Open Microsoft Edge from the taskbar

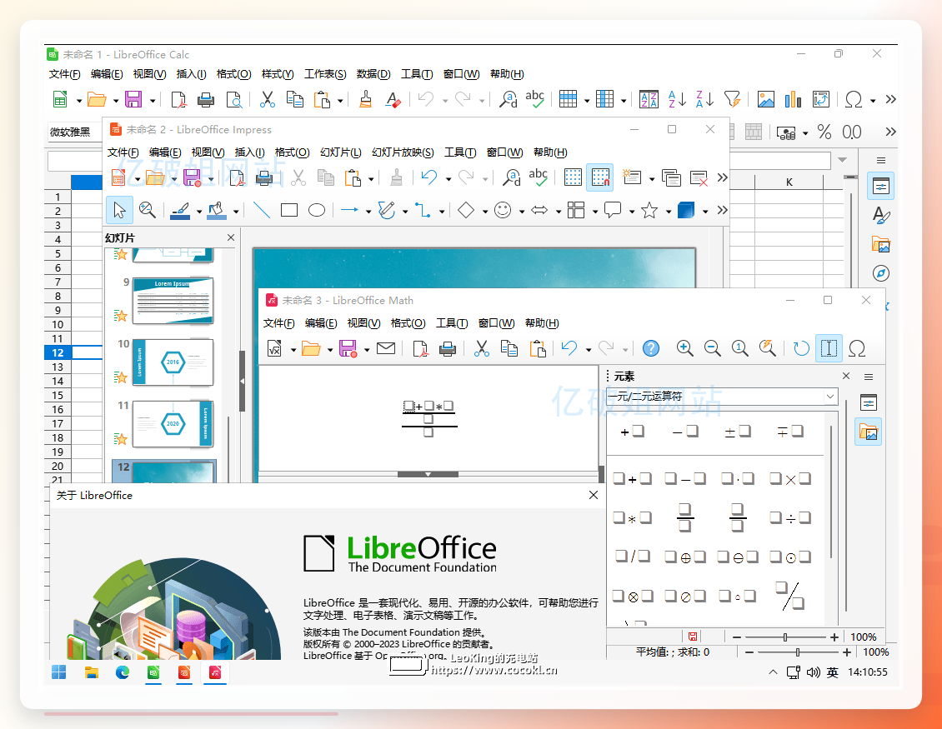123,672
